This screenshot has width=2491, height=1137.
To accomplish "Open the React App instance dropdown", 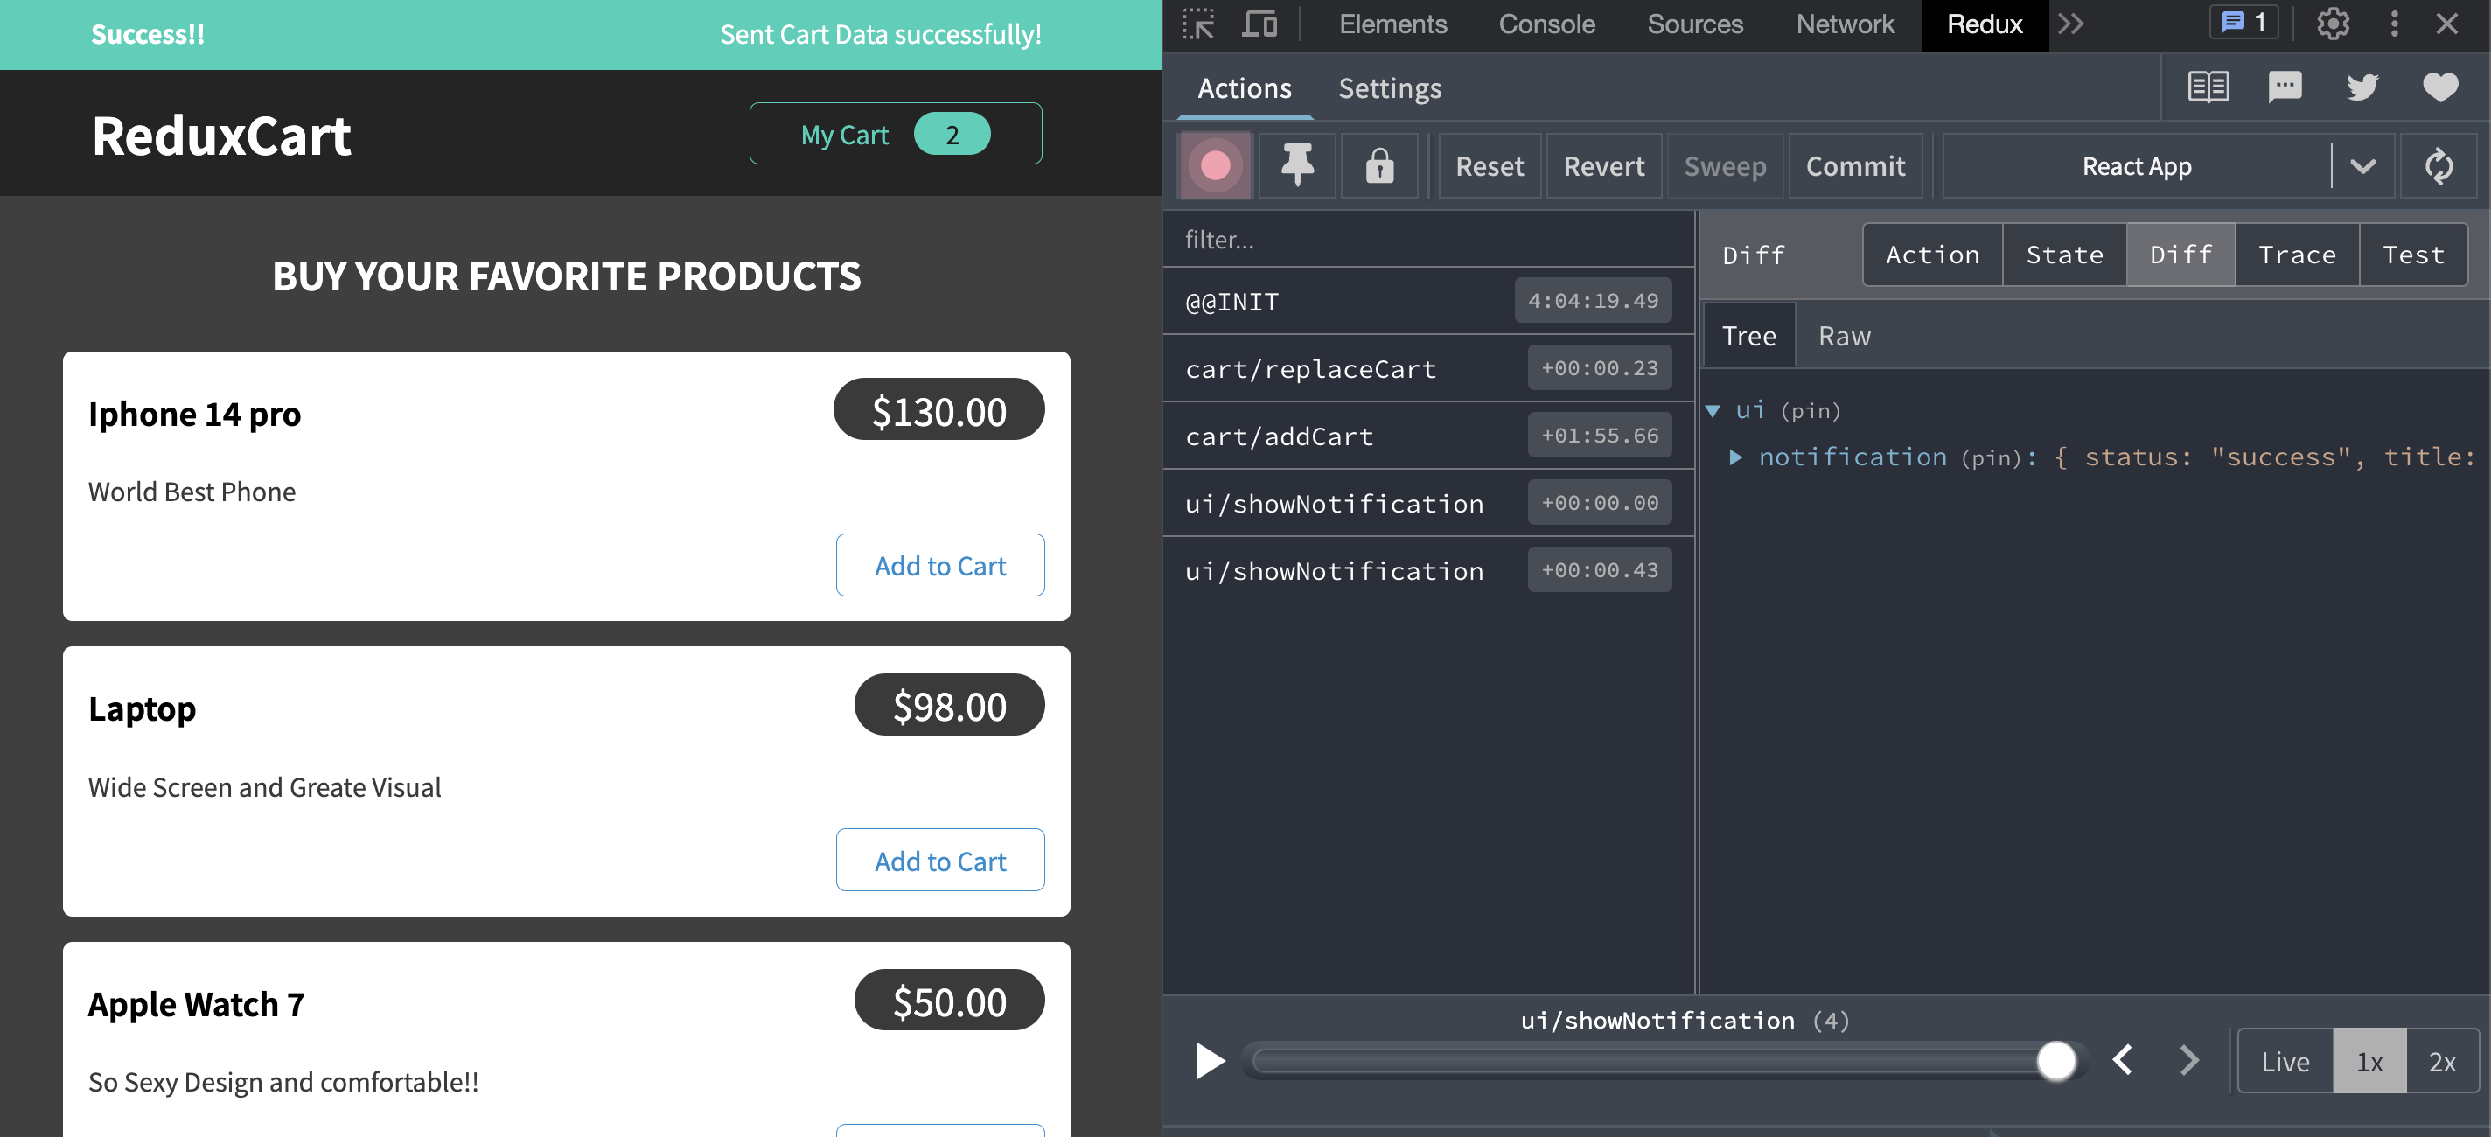I will pyautogui.click(x=2362, y=166).
